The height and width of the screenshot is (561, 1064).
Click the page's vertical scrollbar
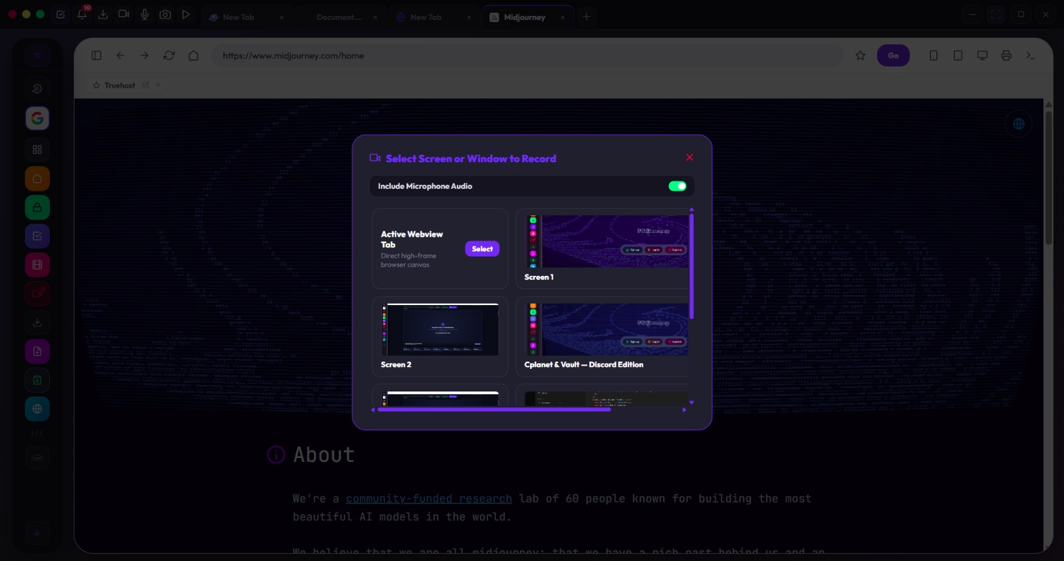click(1049, 178)
